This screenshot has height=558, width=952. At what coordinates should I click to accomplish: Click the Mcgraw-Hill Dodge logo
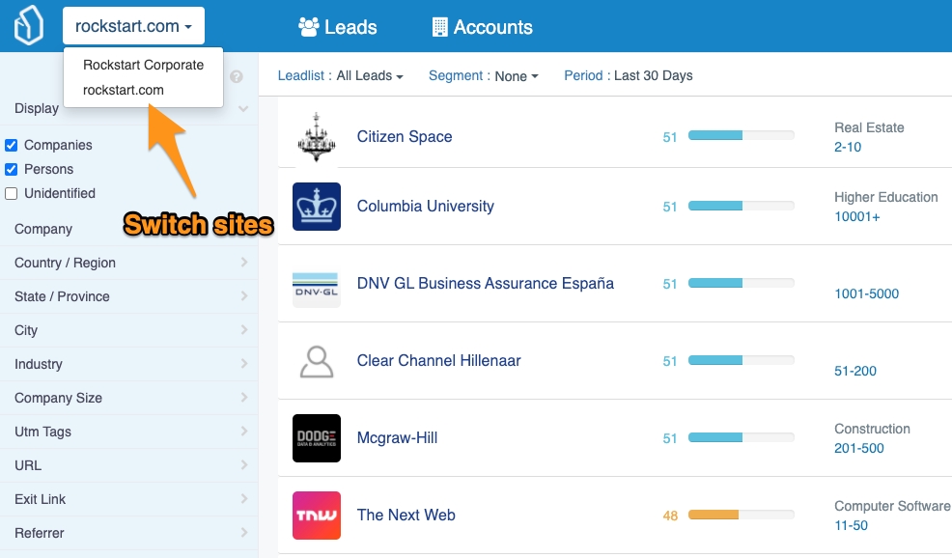317,438
